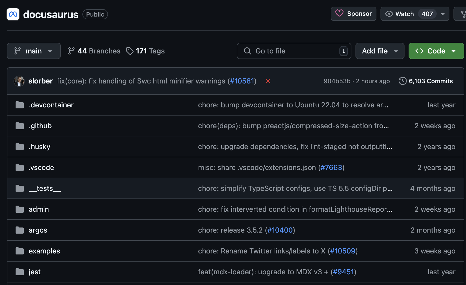Open commit hash 904b53b
This screenshot has width=466, height=285.
tap(337, 81)
